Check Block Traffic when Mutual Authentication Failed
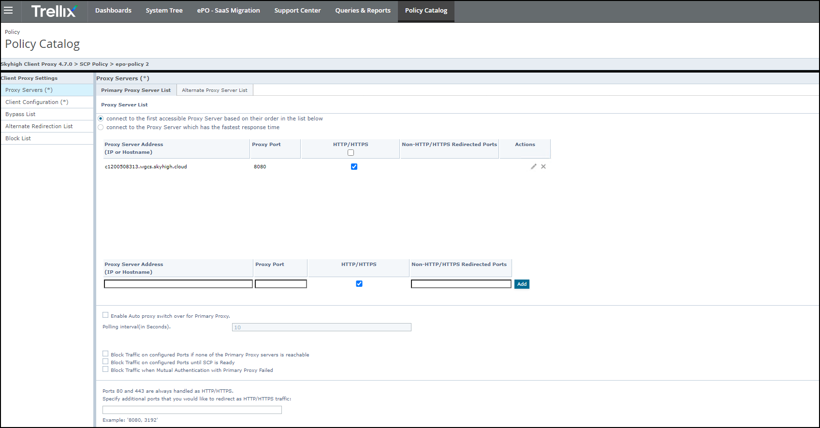 pyautogui.click(x=105, y=369)
